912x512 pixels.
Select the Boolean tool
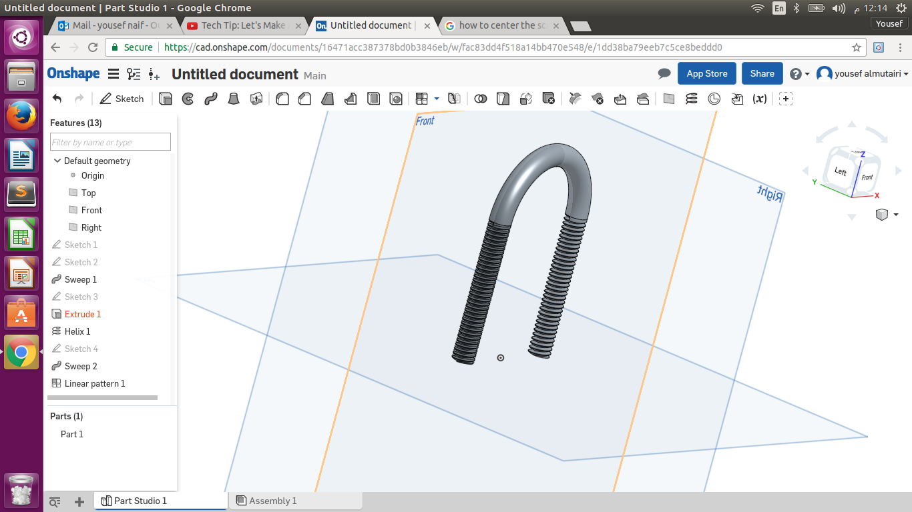480,99
